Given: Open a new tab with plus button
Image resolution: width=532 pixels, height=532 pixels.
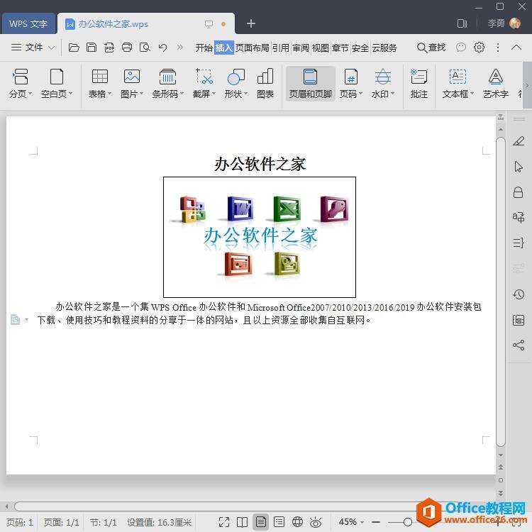Looking at the screenshot, I should coord(250,23).
